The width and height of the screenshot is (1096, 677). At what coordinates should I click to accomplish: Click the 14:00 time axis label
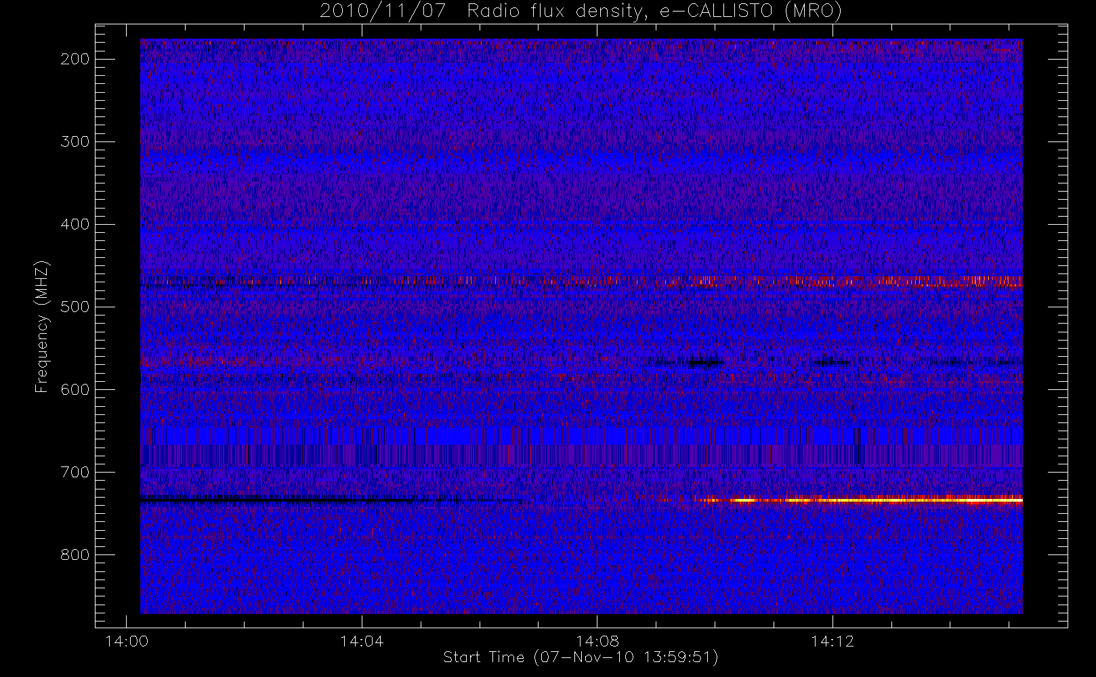click(x=127, y=641)
